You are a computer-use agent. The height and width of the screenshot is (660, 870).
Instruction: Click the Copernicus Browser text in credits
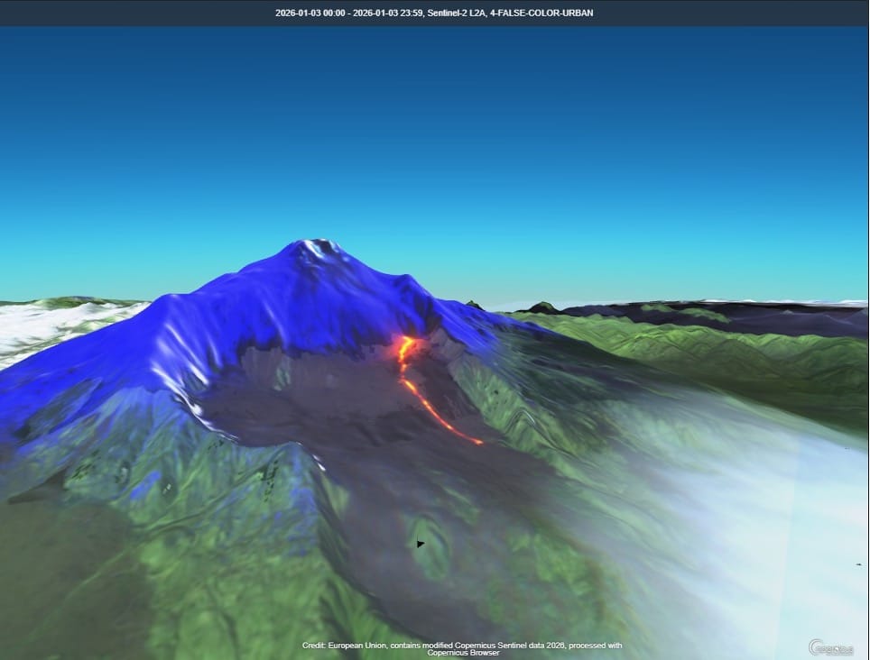(461, 652)
